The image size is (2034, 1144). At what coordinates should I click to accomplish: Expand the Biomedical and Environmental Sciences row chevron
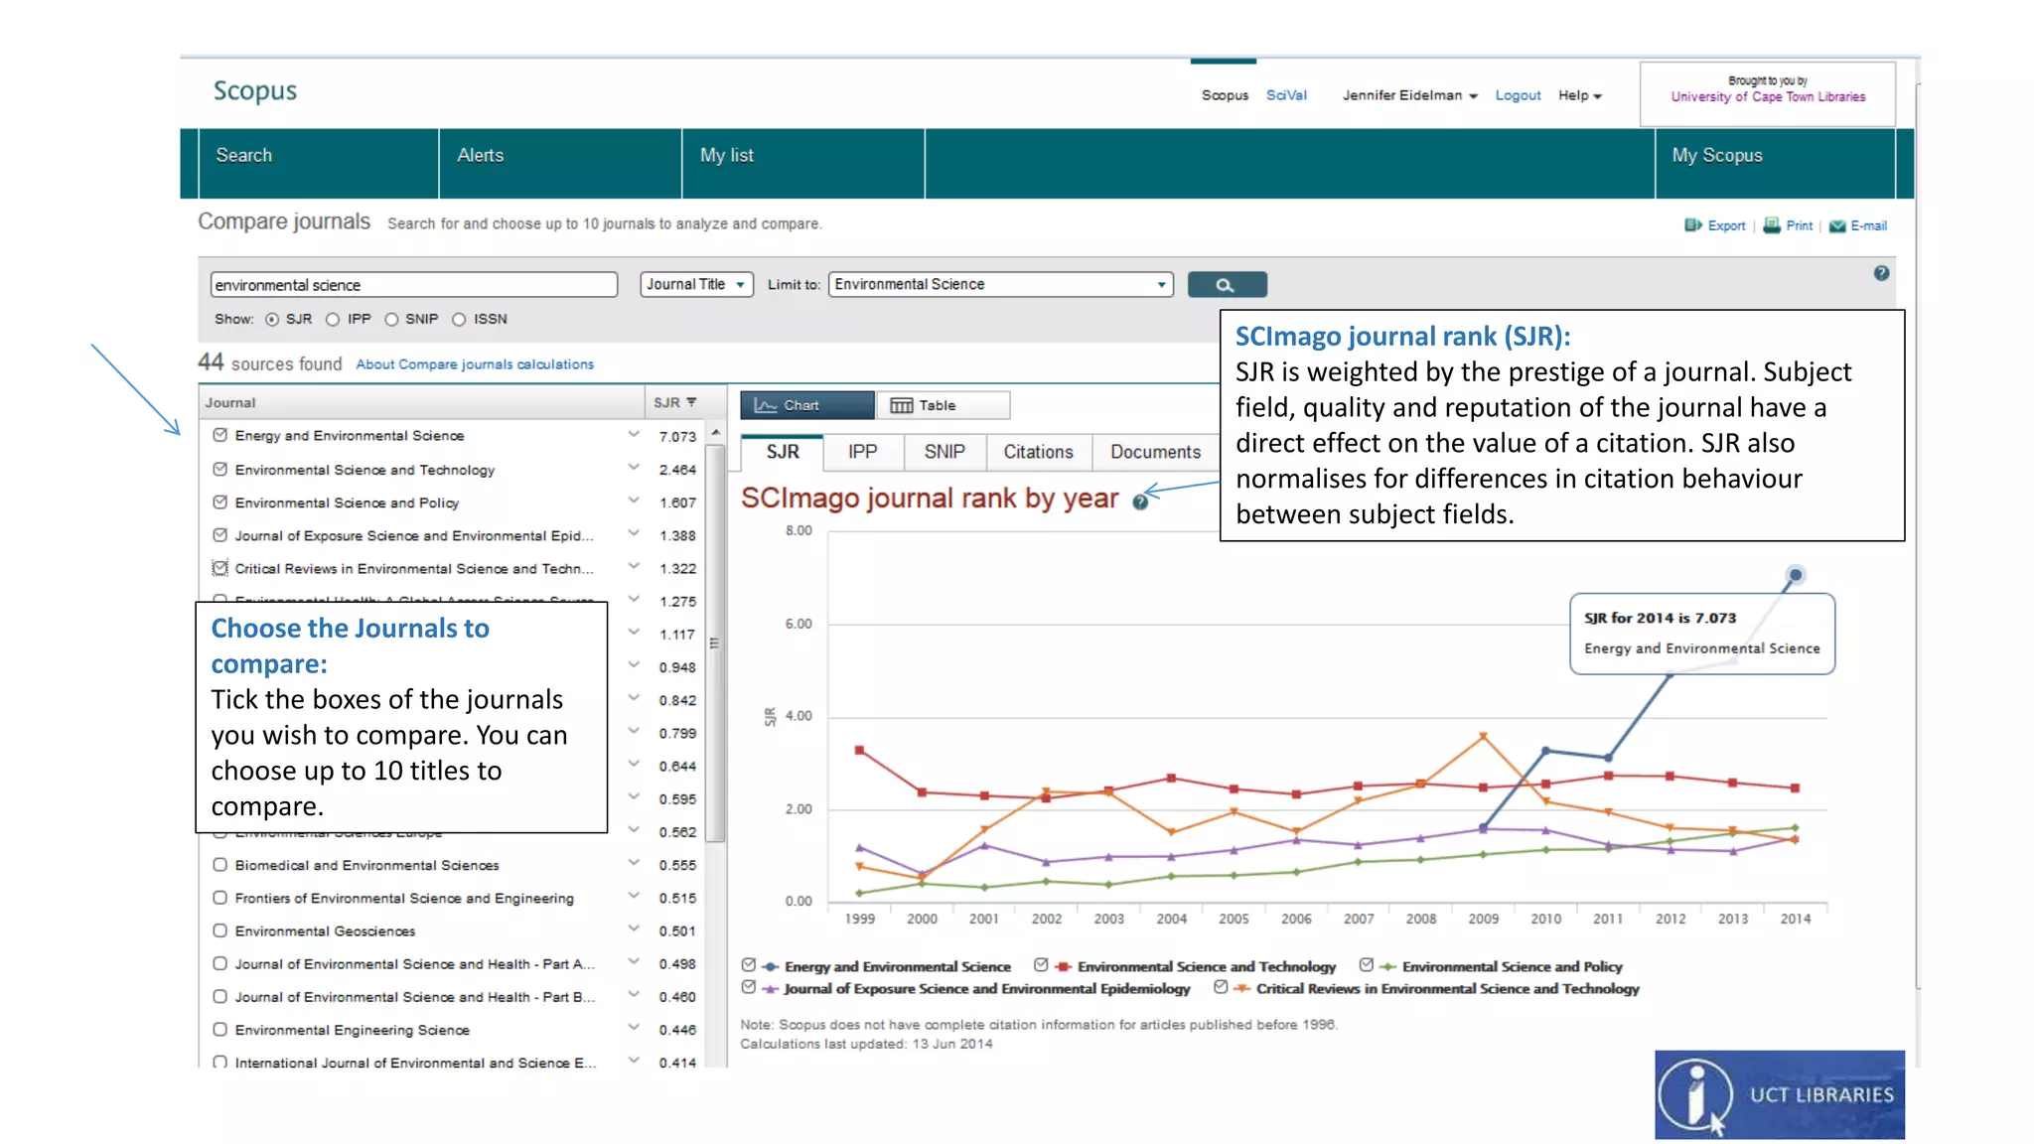634,863
